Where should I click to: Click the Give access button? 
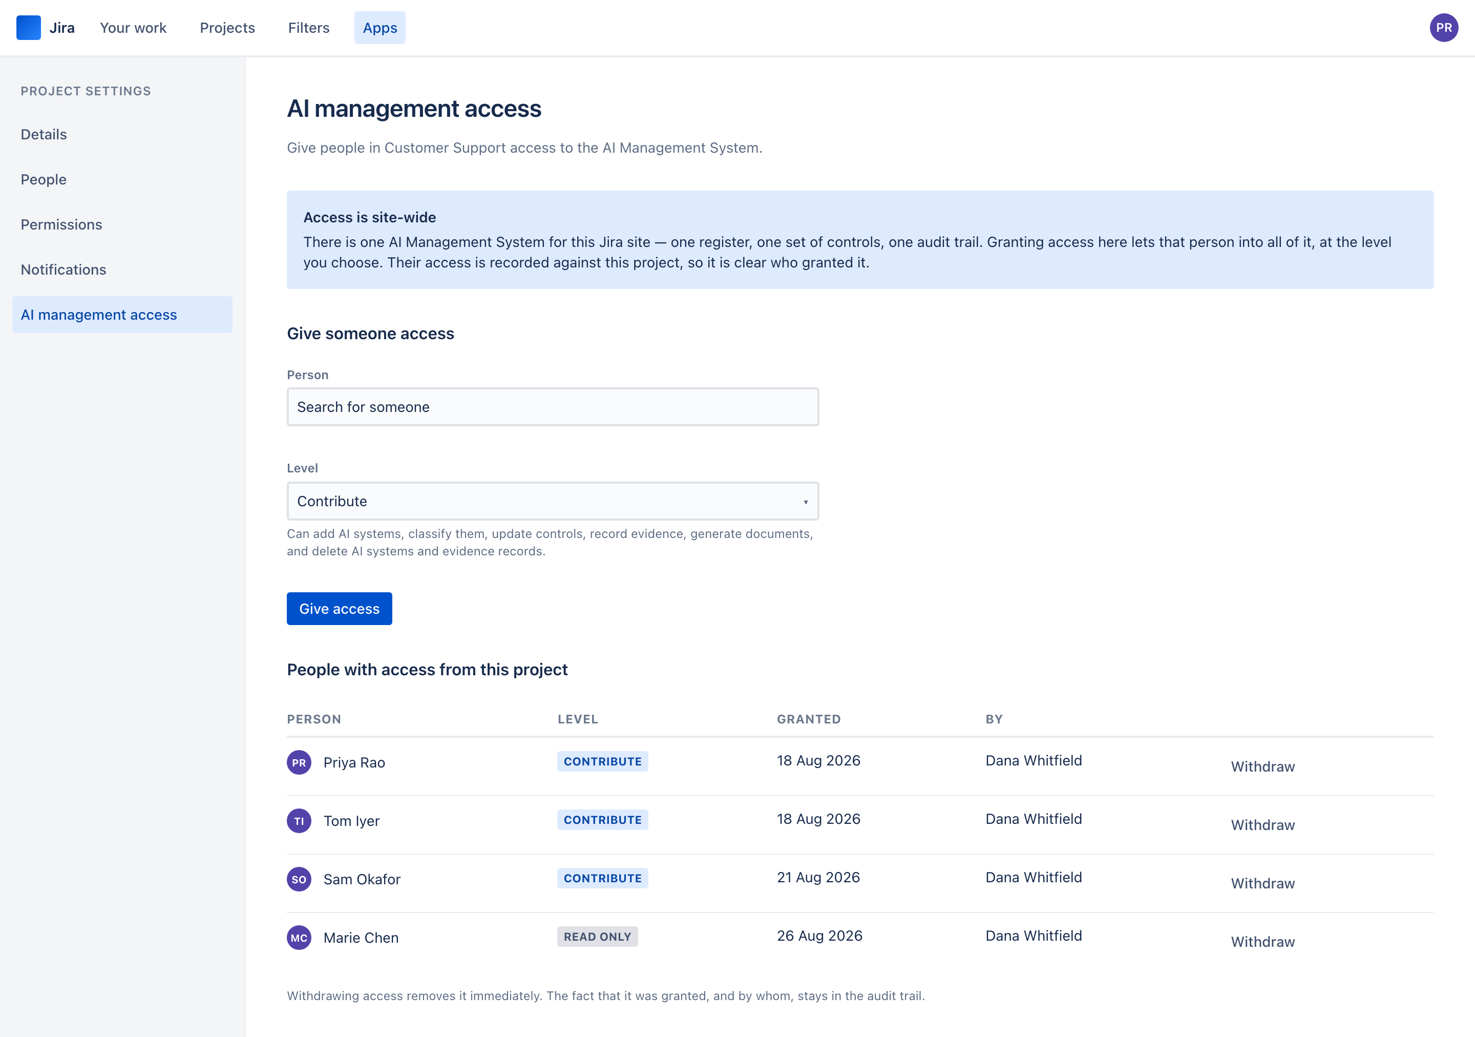click(339, 609)
